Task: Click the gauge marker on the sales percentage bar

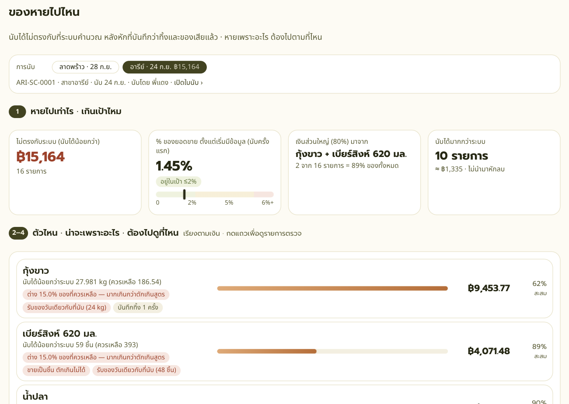Action: tap(184, 195)
